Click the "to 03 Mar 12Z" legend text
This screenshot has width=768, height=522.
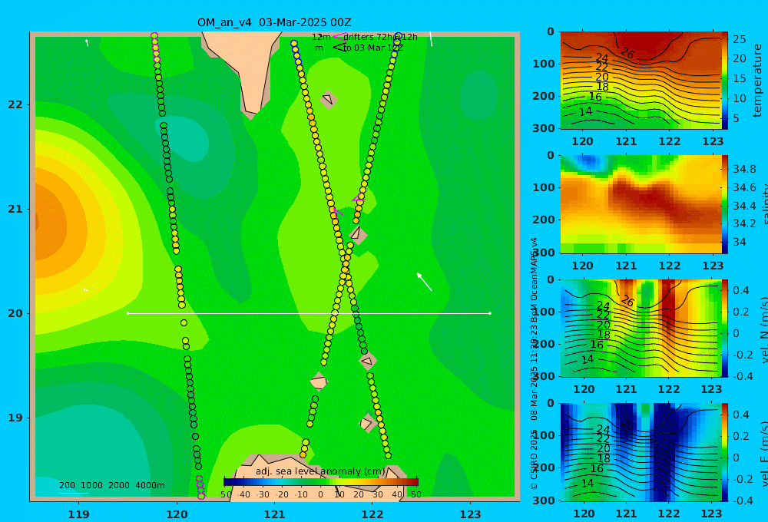pyautogui.click(x=372, y=48)
